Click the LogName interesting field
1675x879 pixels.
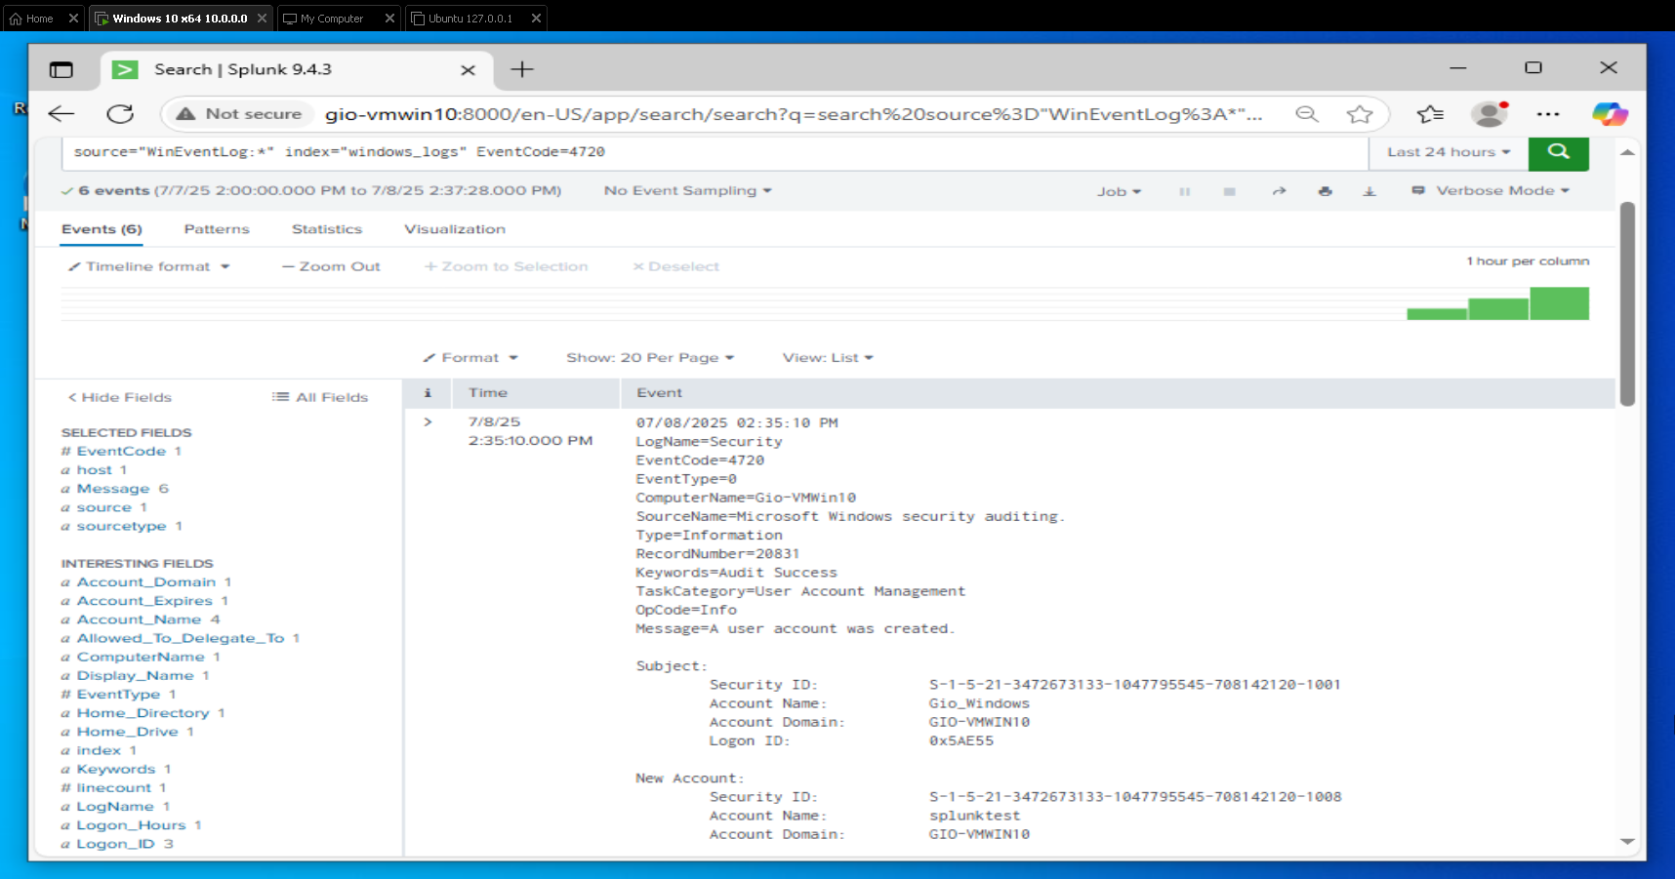coord(115,807)
